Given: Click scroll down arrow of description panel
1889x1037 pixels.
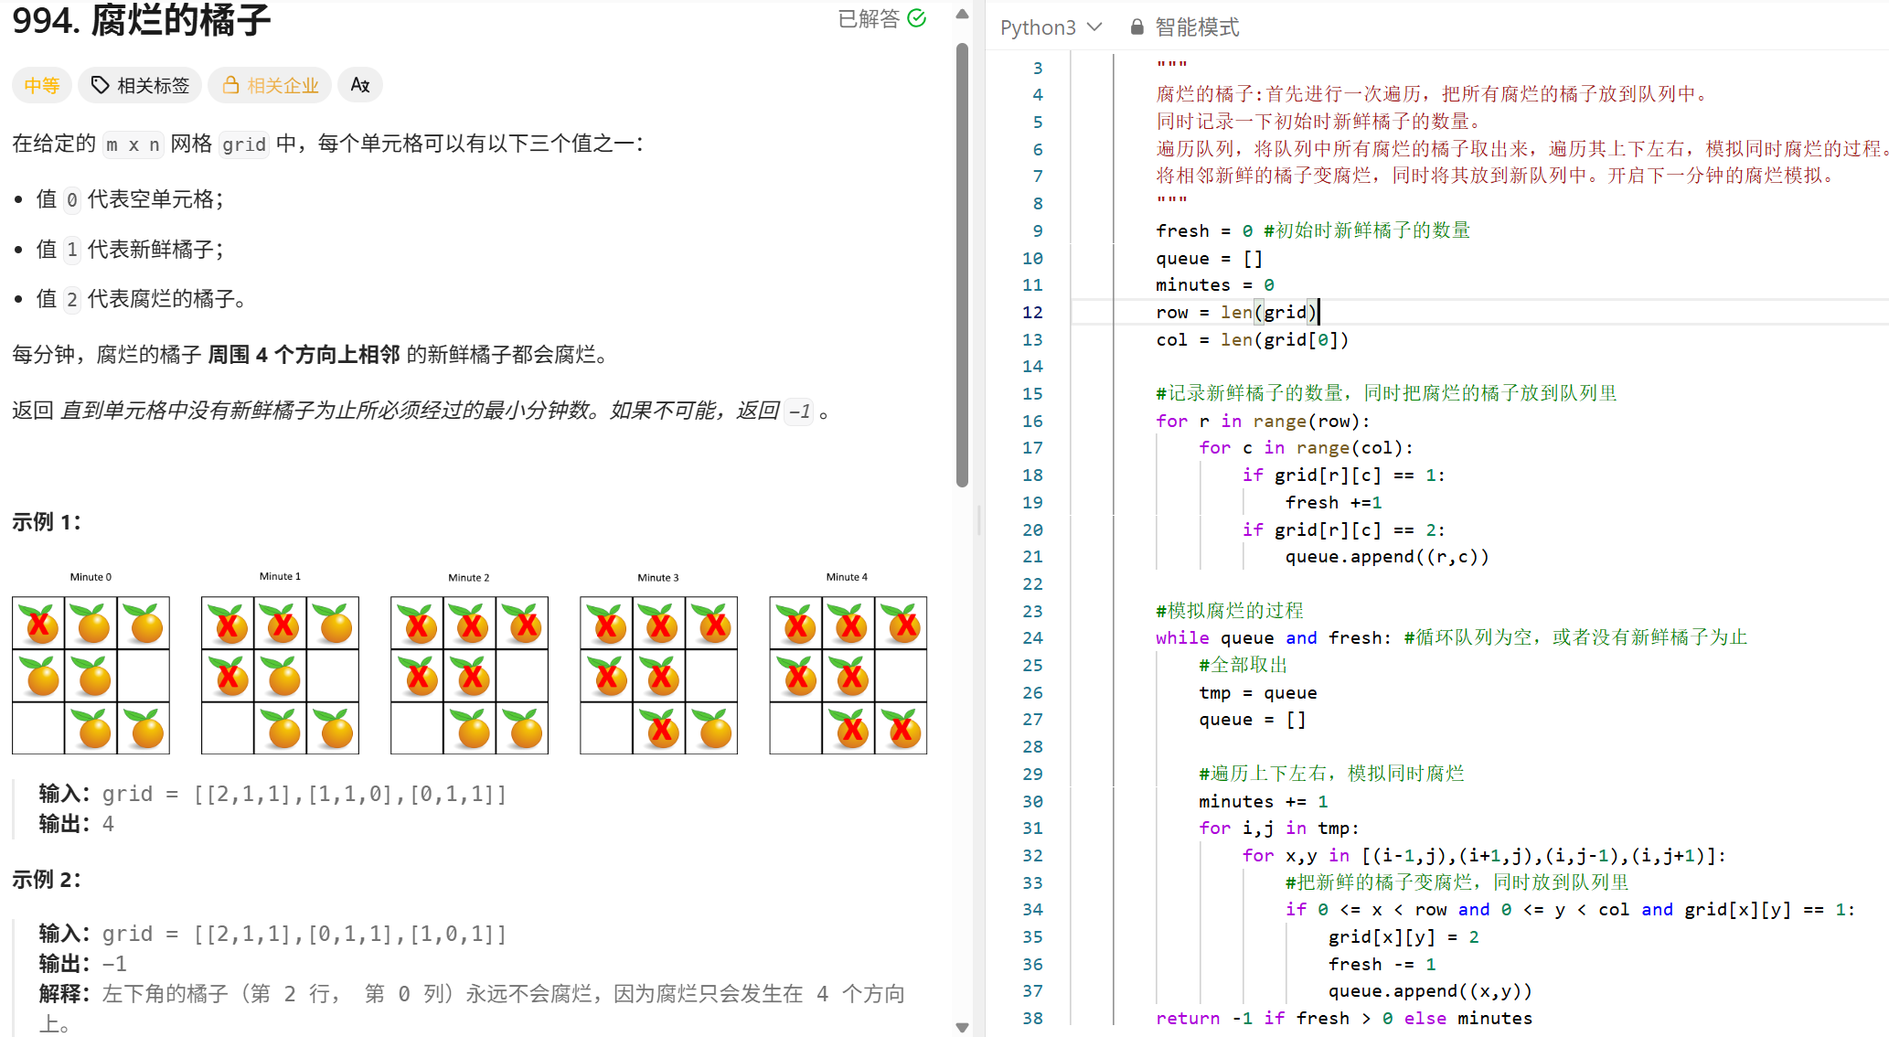Looking at the screenshot, I should [962, 1027].
